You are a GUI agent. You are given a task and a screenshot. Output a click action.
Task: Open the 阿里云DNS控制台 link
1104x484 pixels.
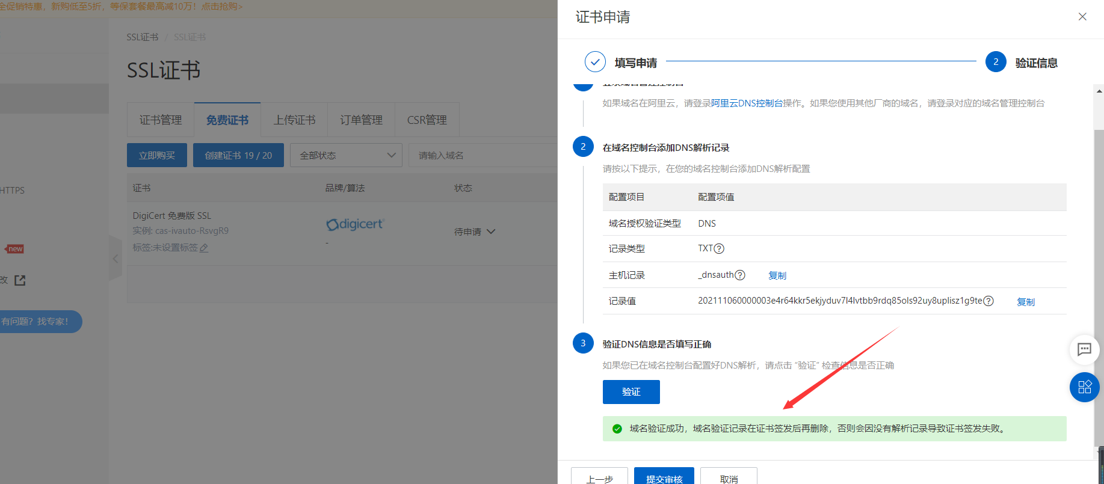(747, 103)
